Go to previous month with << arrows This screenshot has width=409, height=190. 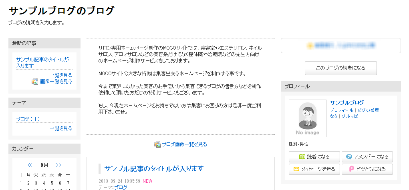click(x=30, y=165)
